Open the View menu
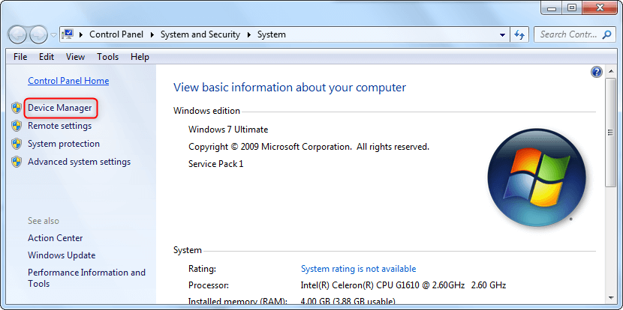 (x=76, y=57)
